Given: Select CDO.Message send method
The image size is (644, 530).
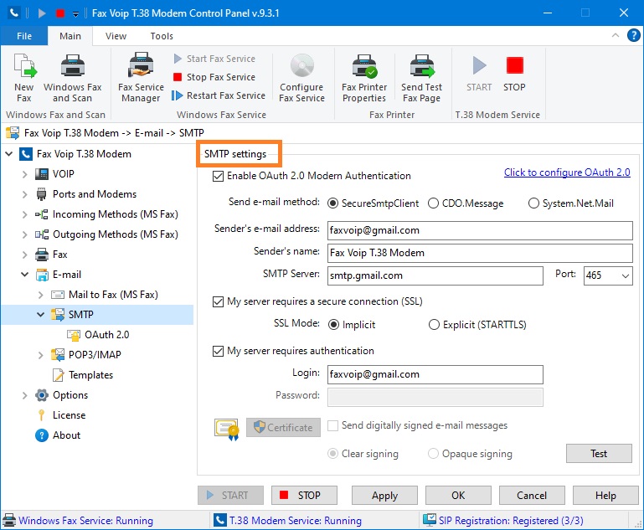Looking at the screenshot, I should [433, 203].
